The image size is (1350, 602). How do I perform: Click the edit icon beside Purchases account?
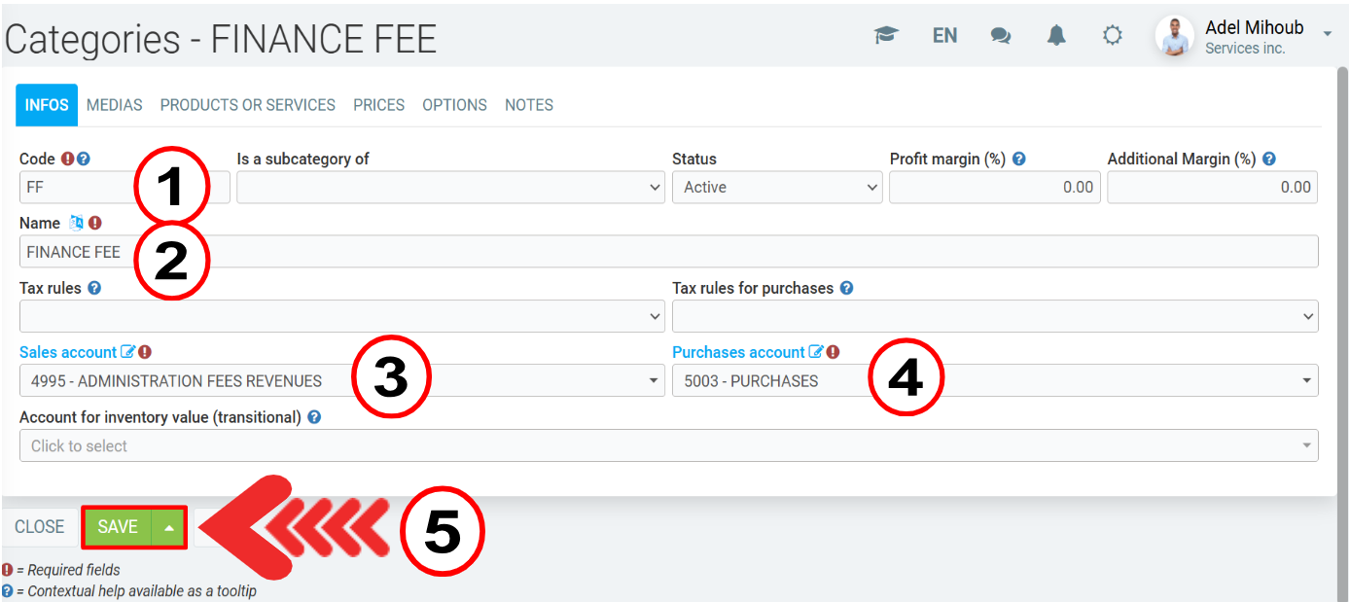815,352
